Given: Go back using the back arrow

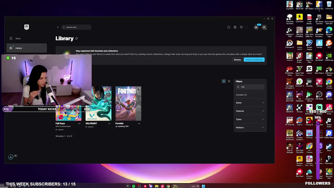Looking at the screenshot, I should coord(58,27).
